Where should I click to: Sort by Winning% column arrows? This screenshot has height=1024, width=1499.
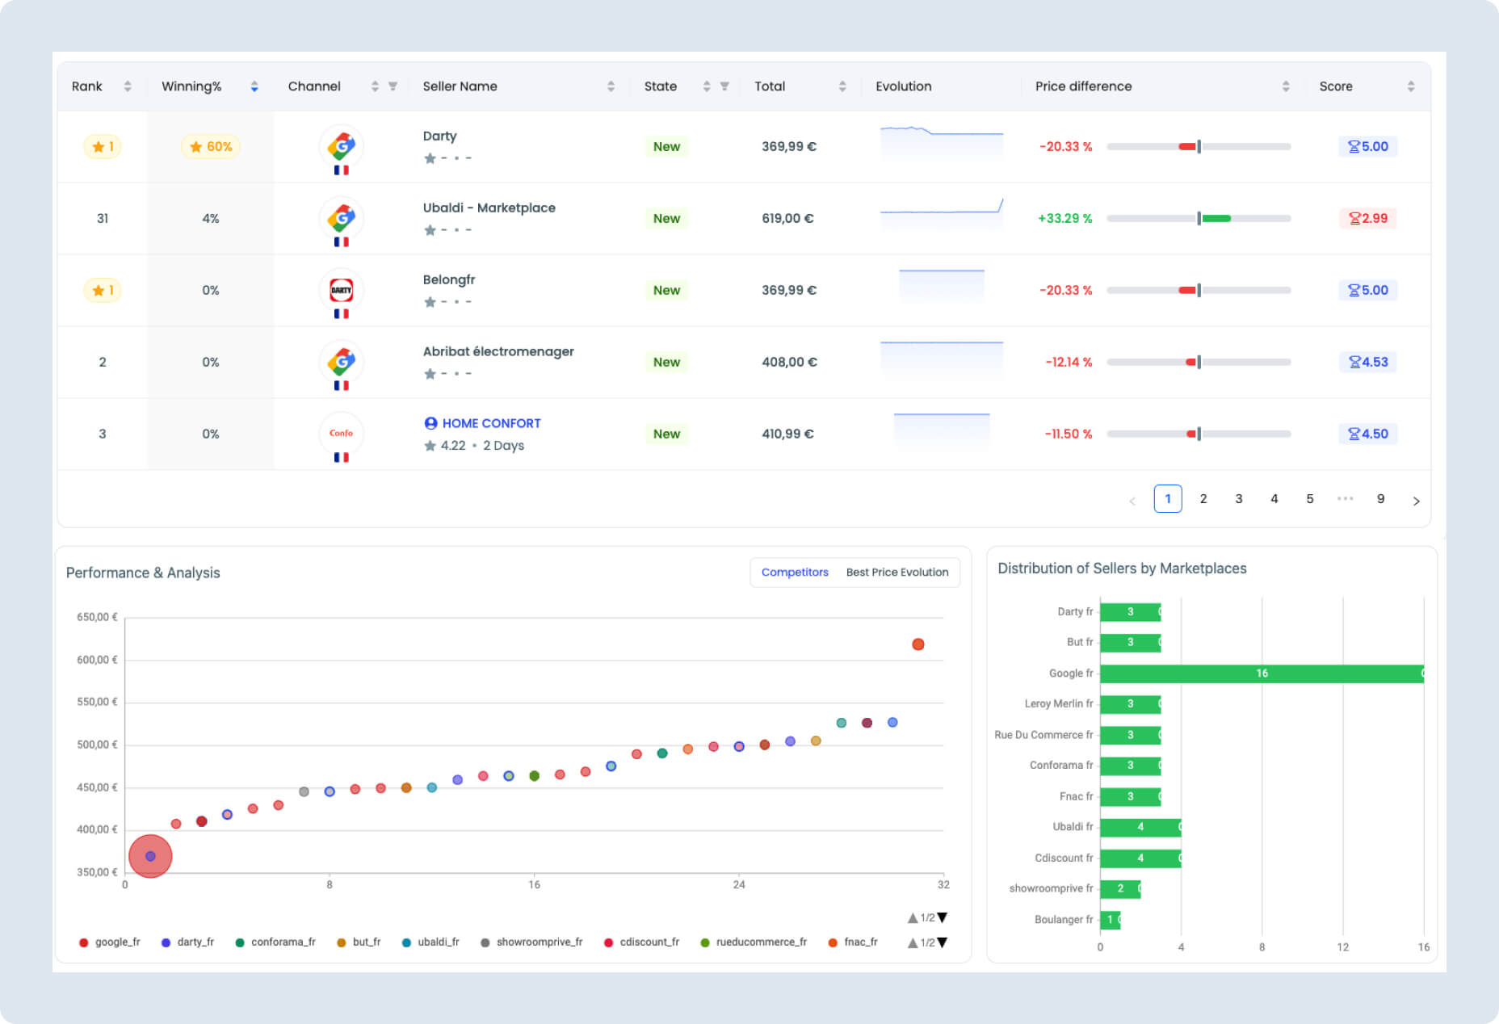(x=254, y=86)
